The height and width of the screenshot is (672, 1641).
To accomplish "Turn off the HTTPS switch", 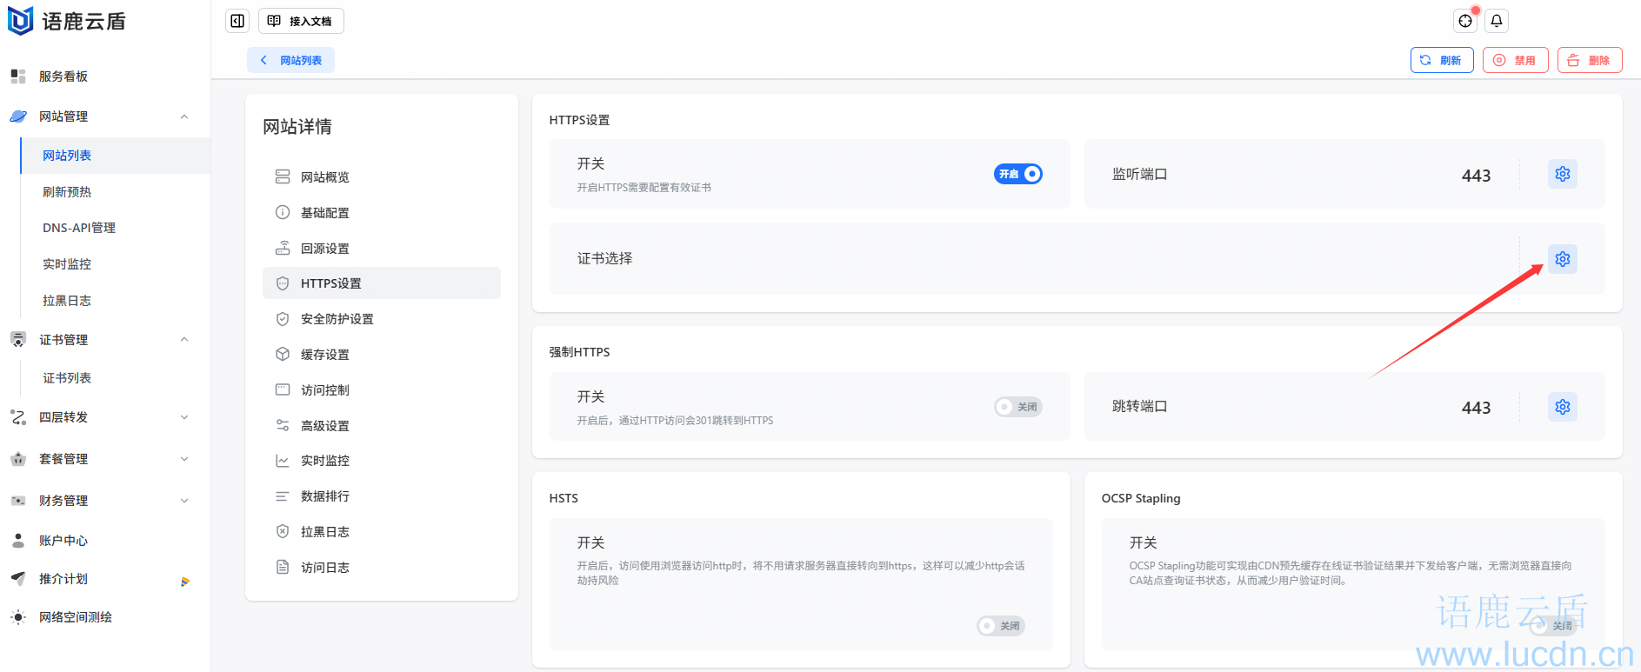I will 1017,174.
